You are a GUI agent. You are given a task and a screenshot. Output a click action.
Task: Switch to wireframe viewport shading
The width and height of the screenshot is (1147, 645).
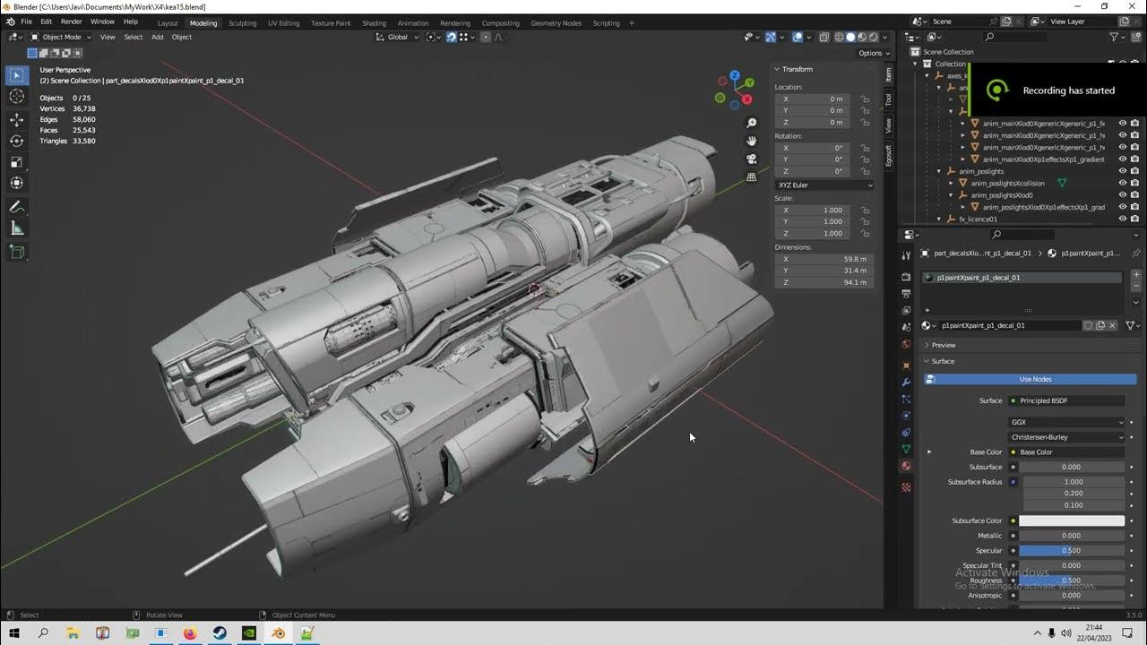(x=839, y=37)
